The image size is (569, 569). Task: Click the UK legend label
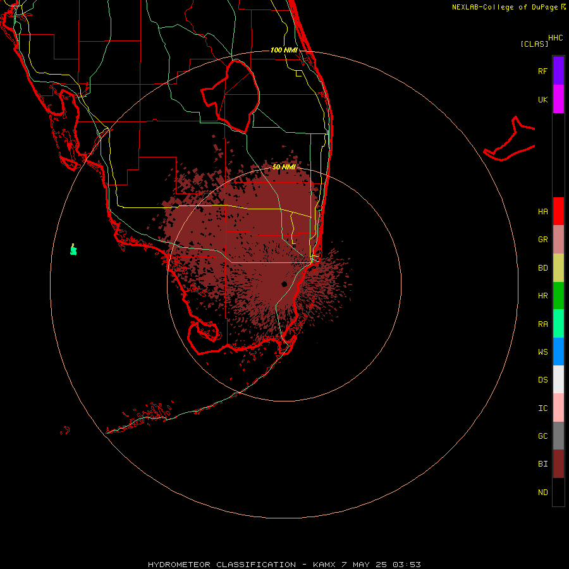tap(542, 99)
